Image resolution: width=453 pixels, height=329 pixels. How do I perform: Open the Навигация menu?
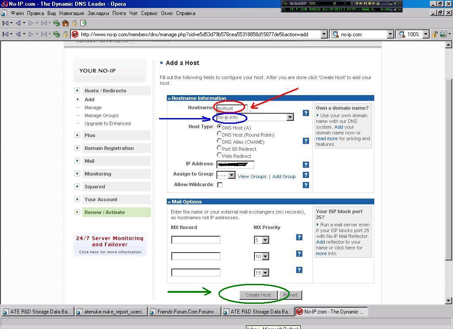point(72,13)
